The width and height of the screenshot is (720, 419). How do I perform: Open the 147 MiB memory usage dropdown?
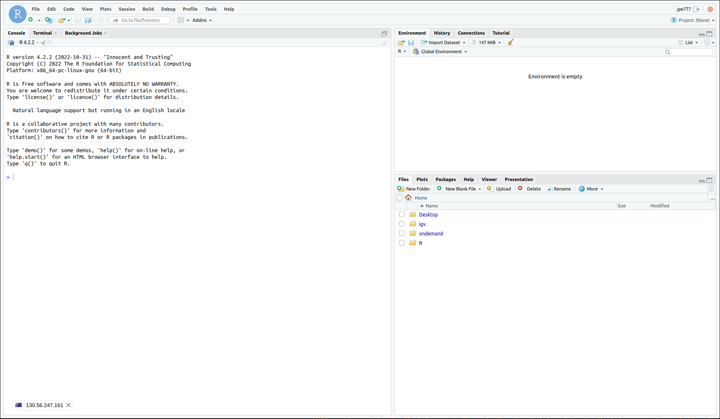click(x=487, y=42)
